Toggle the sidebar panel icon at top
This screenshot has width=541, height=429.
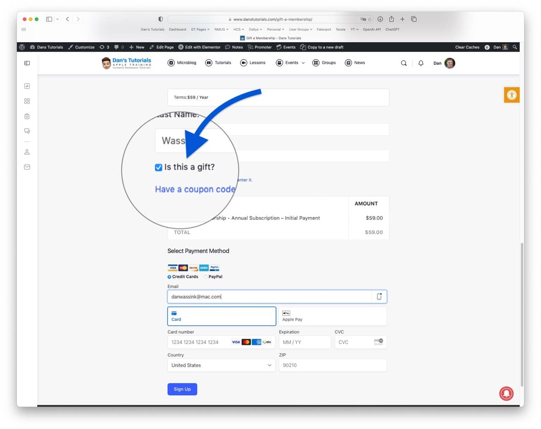point(27,63)
